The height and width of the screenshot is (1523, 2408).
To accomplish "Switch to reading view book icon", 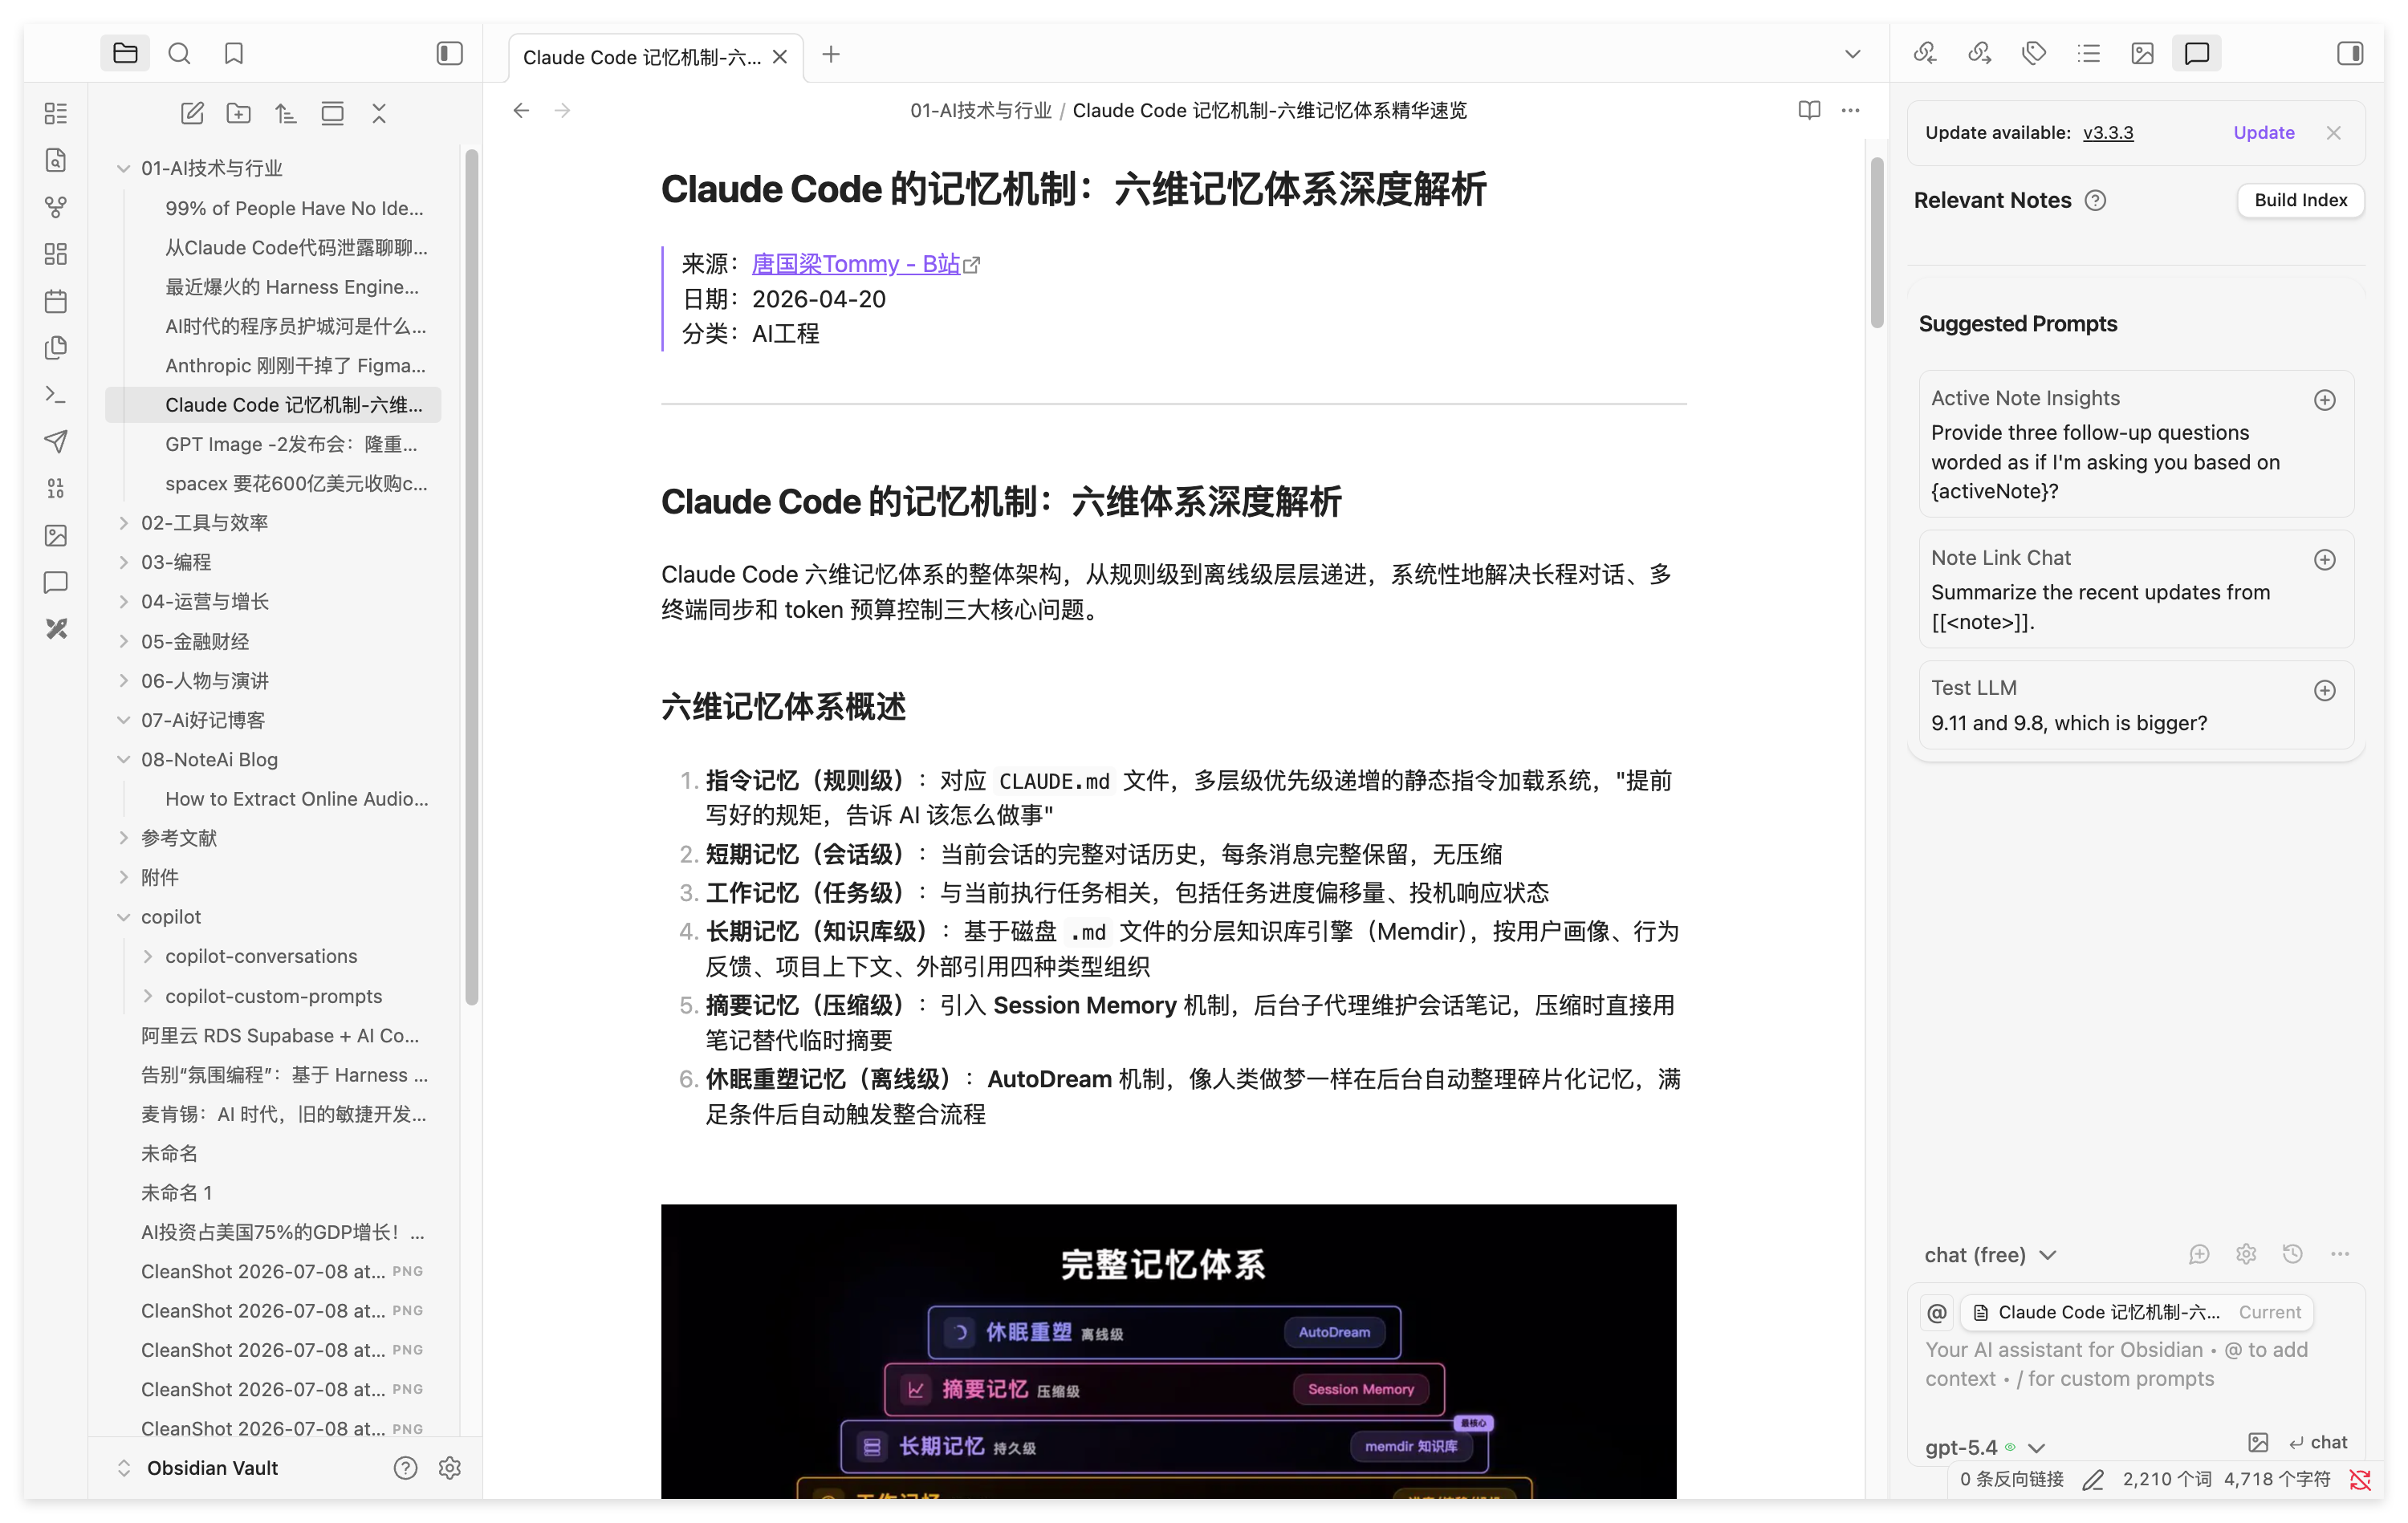I will [1809, 110].
